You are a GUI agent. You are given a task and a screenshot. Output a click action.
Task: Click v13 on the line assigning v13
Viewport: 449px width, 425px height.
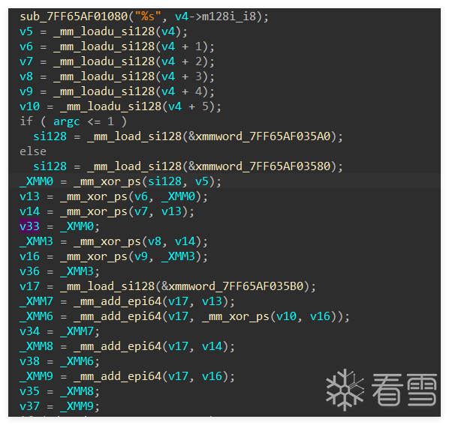(29, 196)
